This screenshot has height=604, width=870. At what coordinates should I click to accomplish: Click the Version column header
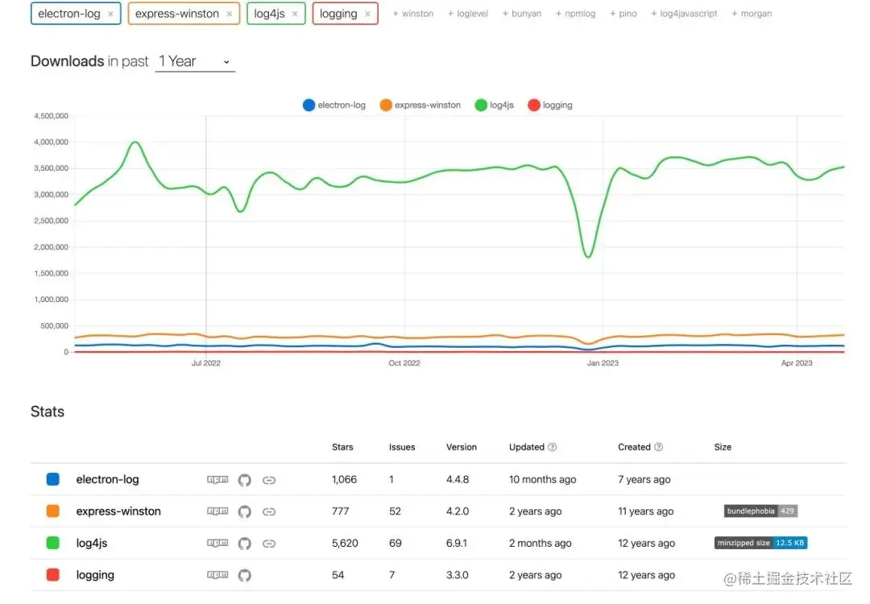(x=461, y=447)
